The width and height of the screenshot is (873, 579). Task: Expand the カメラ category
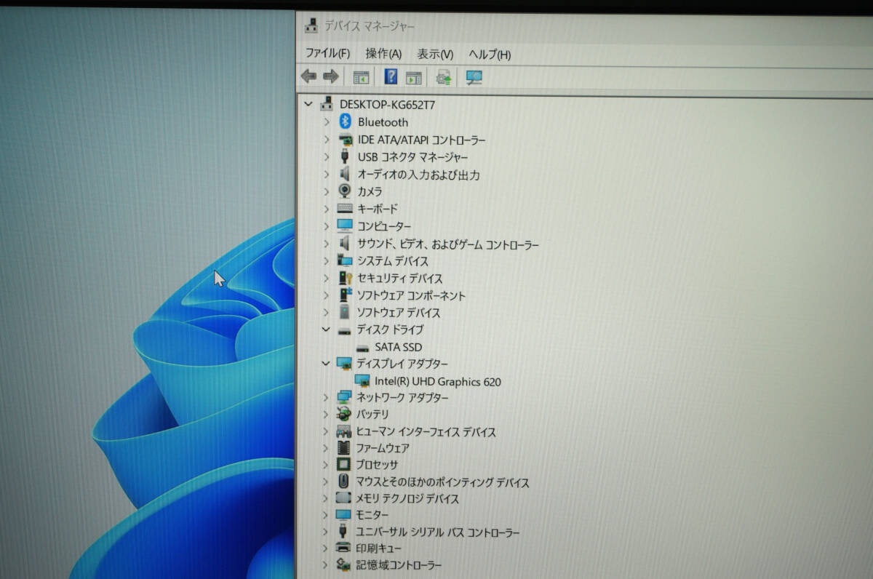(327, 191)
